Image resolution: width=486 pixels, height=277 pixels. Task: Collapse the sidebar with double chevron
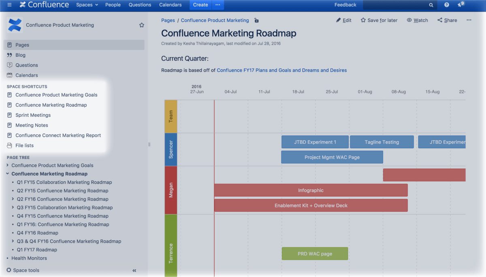pyautogui.click(x=134, y=271)
